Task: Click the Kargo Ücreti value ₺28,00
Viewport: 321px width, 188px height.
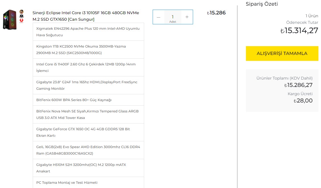Action: pyautogui.click(x=303, y=101)
